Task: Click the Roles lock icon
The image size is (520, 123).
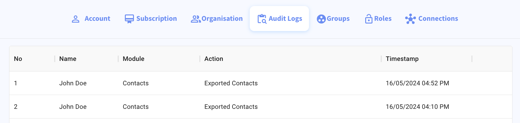Action: click(369, 19)
